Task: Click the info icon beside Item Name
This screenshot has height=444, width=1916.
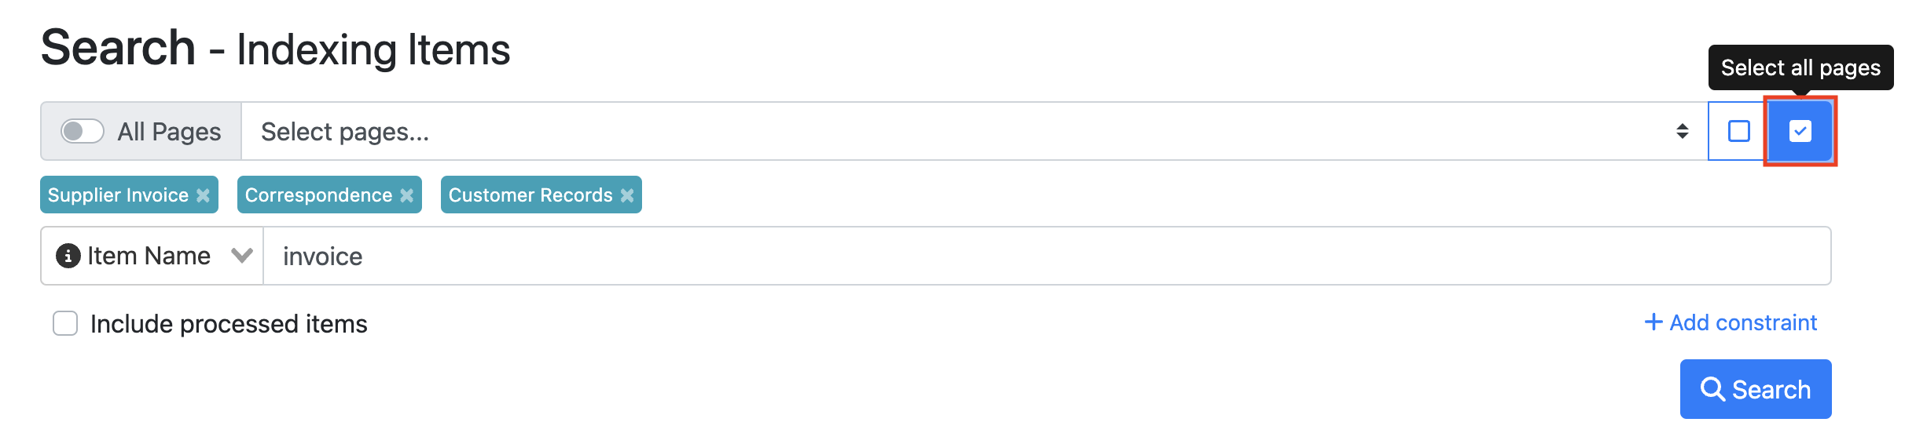Action: (68, 256)
